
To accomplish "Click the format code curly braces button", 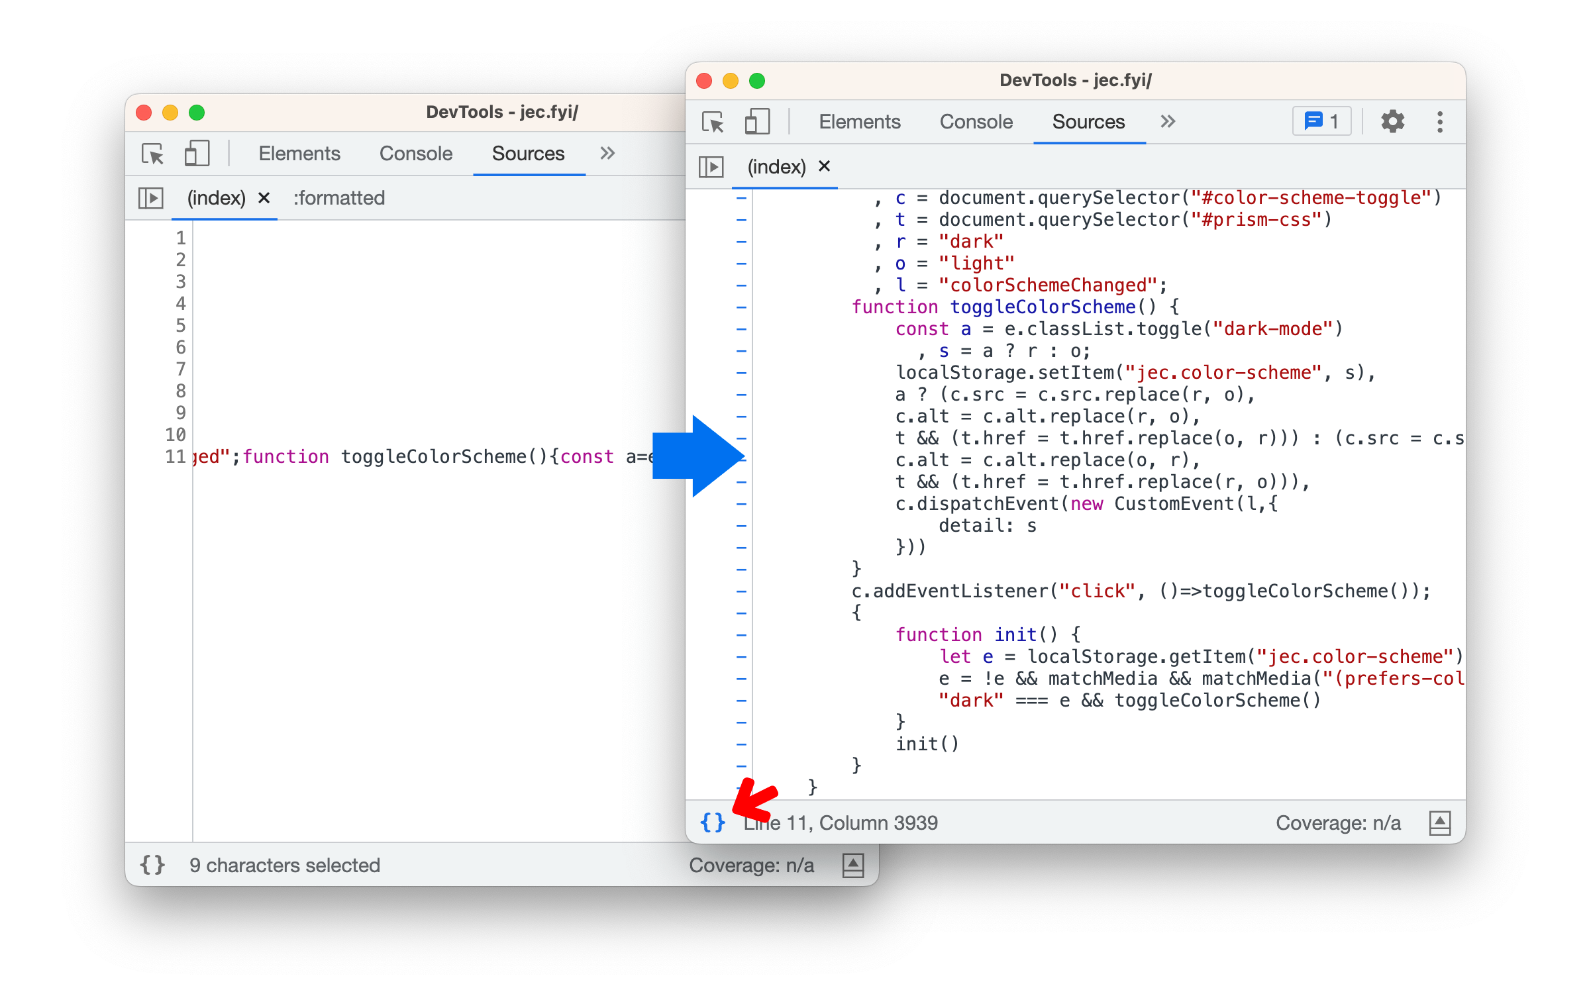I will click(x=711, y=822).
